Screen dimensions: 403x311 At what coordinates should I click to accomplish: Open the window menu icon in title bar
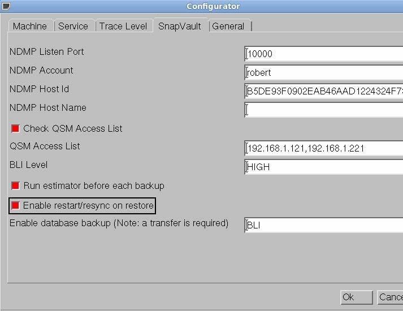pyautogui.click(x=6, y=6)
